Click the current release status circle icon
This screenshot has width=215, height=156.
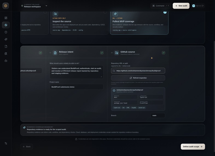22,6
